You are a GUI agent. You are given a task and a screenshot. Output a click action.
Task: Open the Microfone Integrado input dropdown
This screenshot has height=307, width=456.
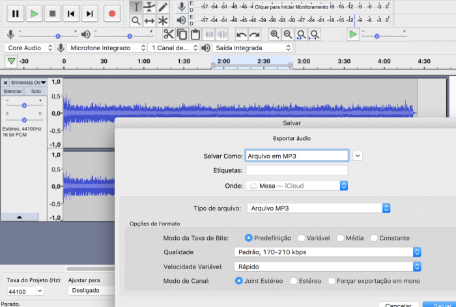(x=107, y=48)
